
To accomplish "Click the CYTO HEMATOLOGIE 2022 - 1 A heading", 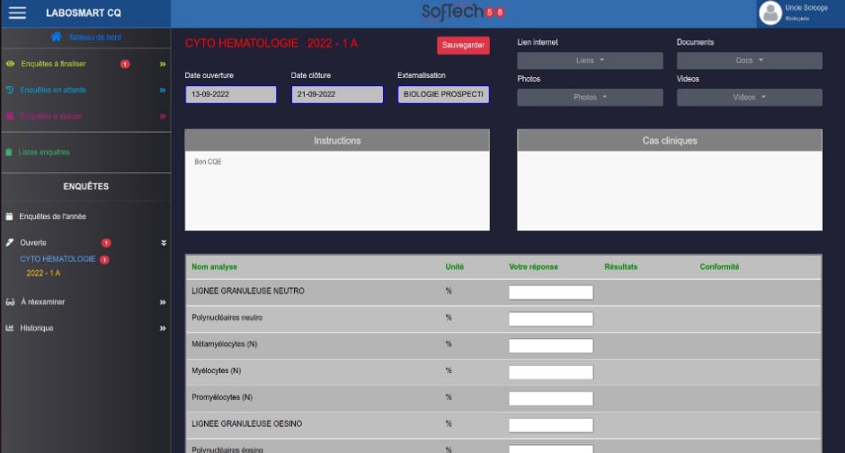I will click(x=271, y=44).
